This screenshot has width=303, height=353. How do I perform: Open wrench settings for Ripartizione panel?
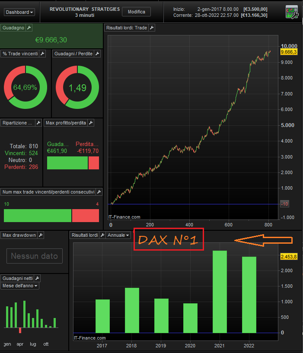pyautogui.click(x=38, y=123)
